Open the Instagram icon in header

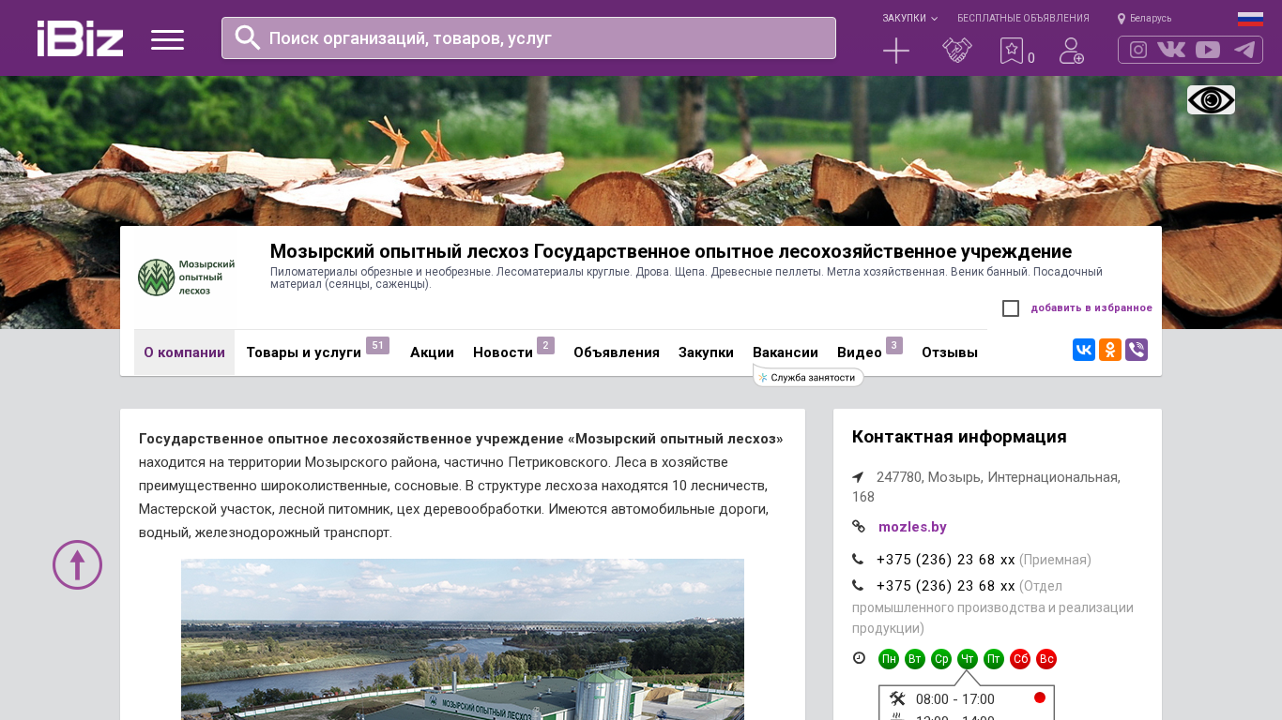point(1138,50)
